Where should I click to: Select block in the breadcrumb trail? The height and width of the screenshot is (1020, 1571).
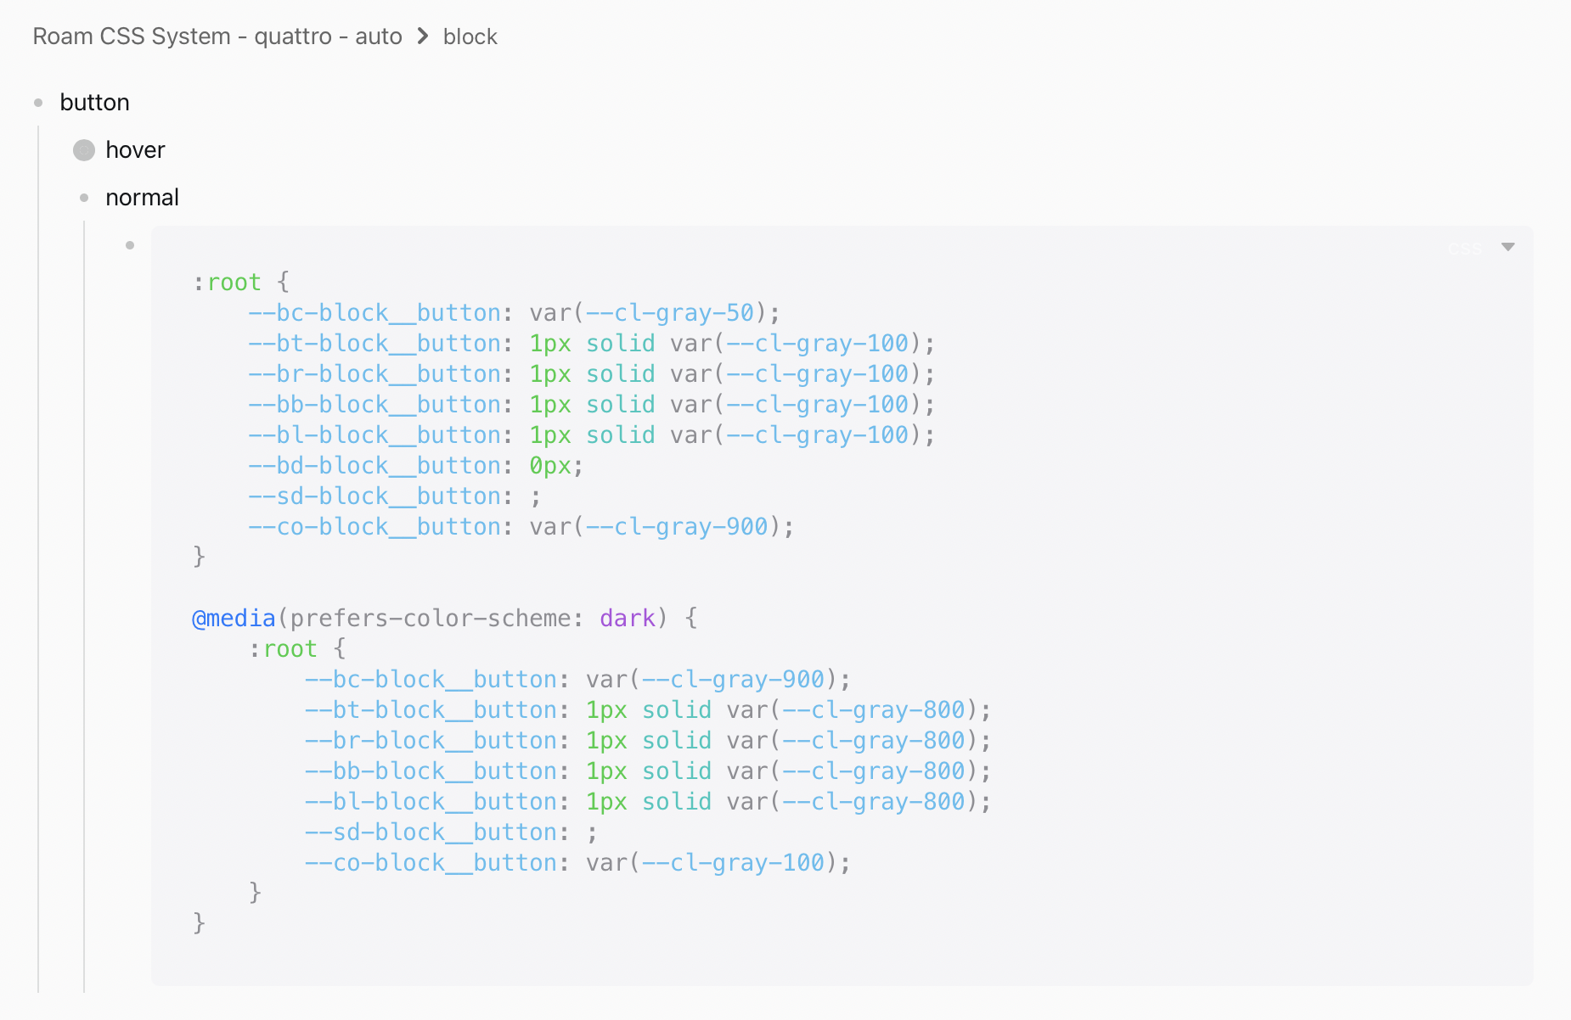(x=469, y=36)
